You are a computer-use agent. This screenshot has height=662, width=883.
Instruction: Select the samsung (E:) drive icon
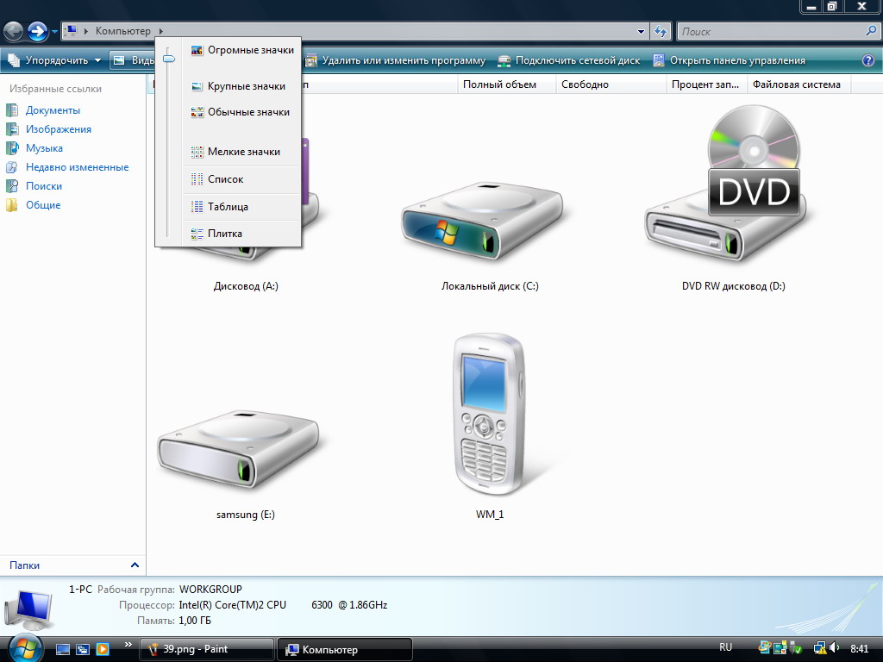pos(239,450)
